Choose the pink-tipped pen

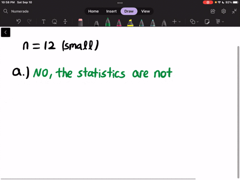pos(119,23)
